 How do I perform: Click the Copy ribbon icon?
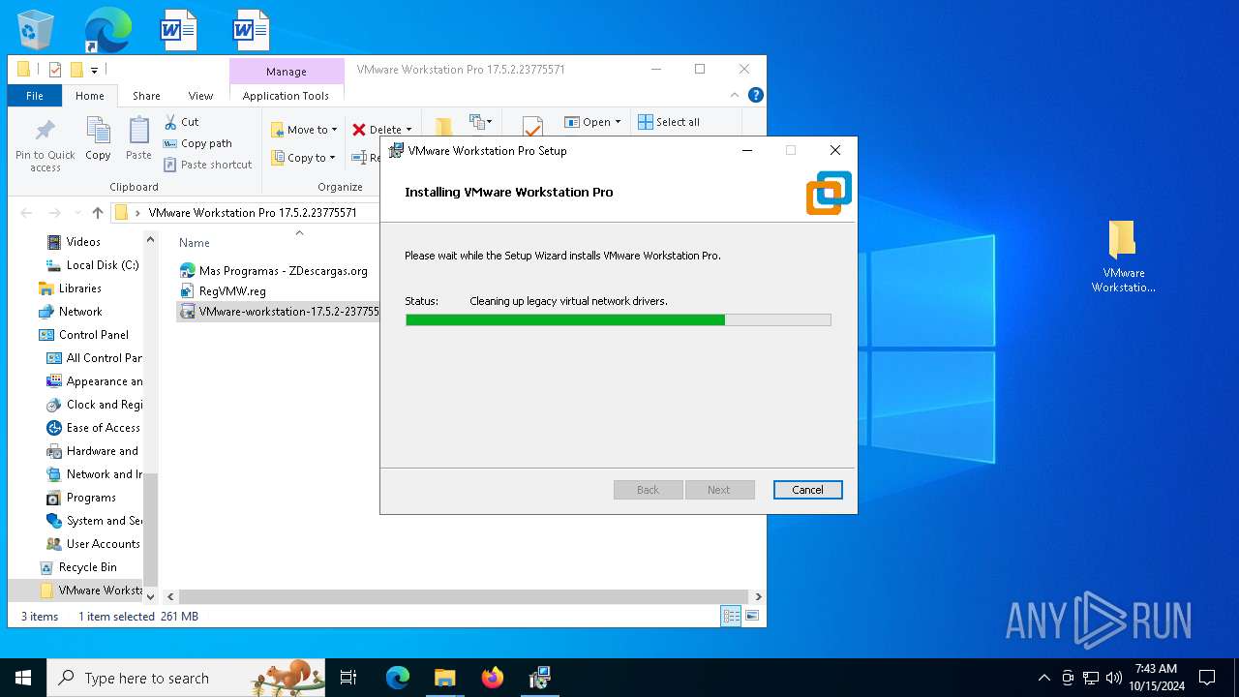[x=98, y=138]
